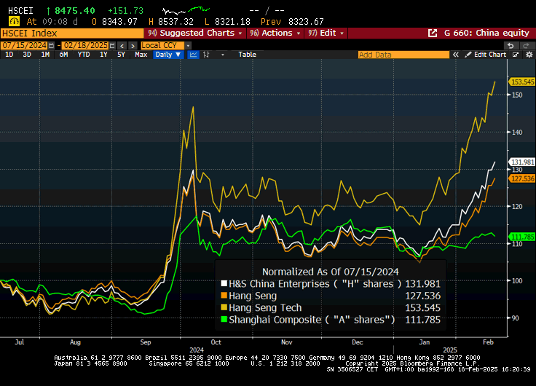Go to the next date range arrow

(133, 45)
